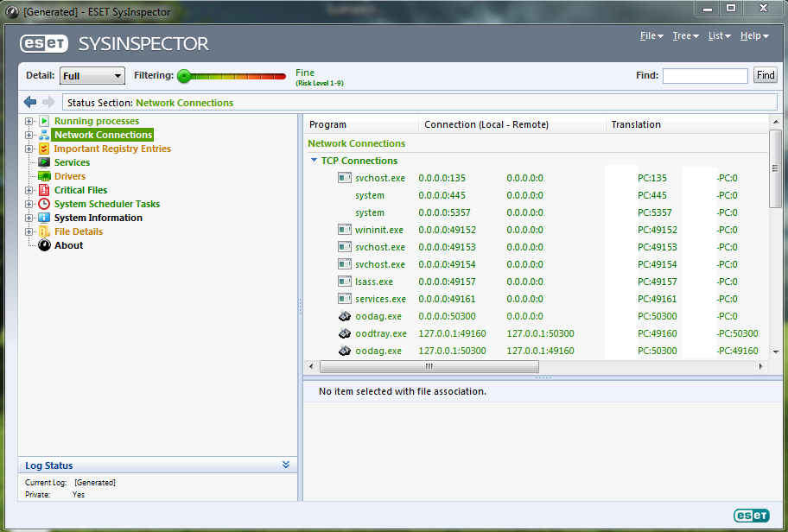
Task: Click the Critical Files document icon
Action: click(44, 190)
